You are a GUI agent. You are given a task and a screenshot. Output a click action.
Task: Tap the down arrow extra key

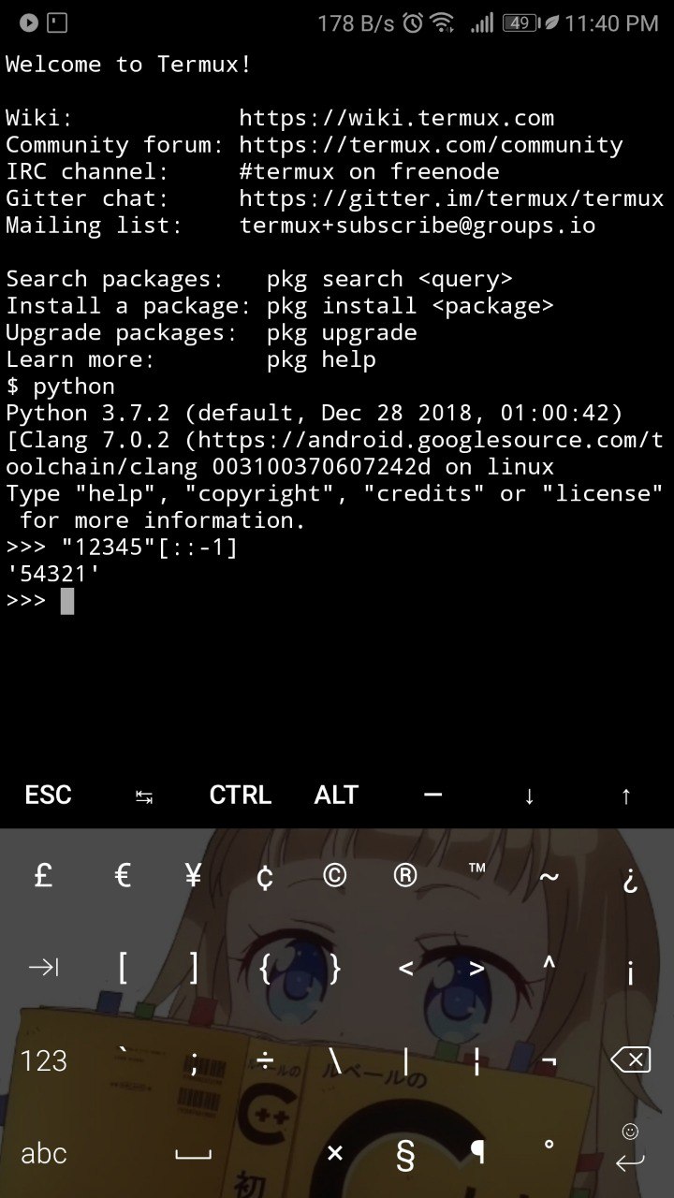tap(529, 795)
